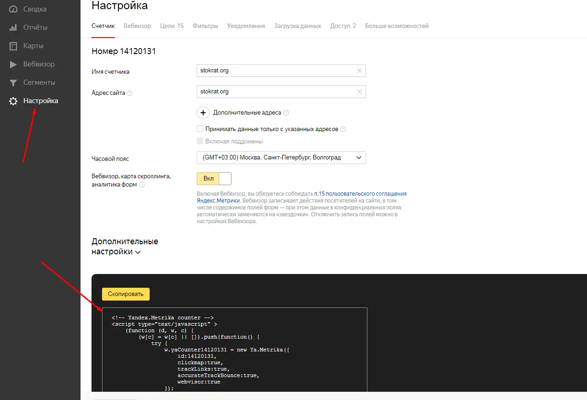Add address with the plus icon
The width and height of the screenshot is (587, 400).
pyautogui.click(x=203, y=113)
